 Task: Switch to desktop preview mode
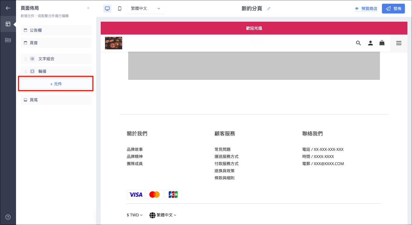point(107,9)
